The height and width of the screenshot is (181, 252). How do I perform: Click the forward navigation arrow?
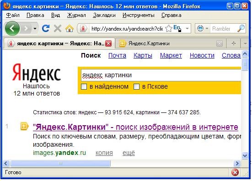point(26,29)
